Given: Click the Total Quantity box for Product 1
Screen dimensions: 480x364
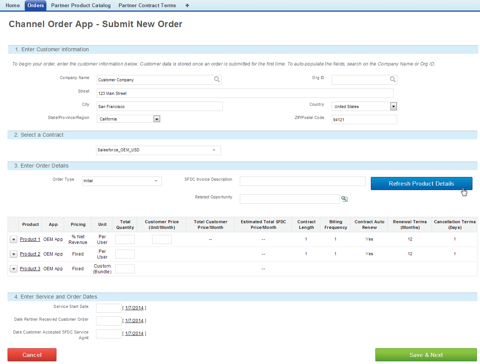Looking at the screenshot, I should (125, 239).
